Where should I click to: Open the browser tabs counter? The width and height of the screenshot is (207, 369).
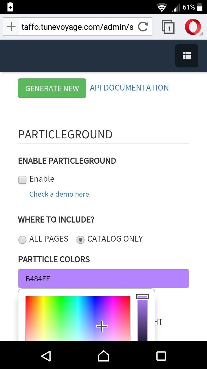pyautogui.click(x=168, y=27)
